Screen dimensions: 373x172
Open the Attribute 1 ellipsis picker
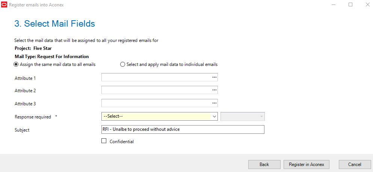pyautogui.click(x=214, y=77)
